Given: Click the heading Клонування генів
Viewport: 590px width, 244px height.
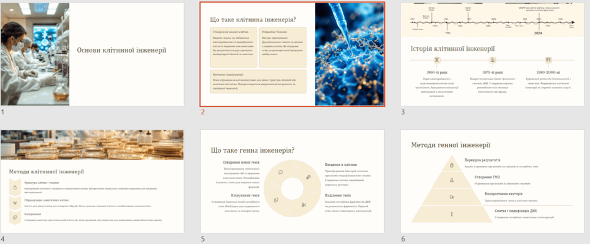Looking at the screenshot, I should click(245, 195).
